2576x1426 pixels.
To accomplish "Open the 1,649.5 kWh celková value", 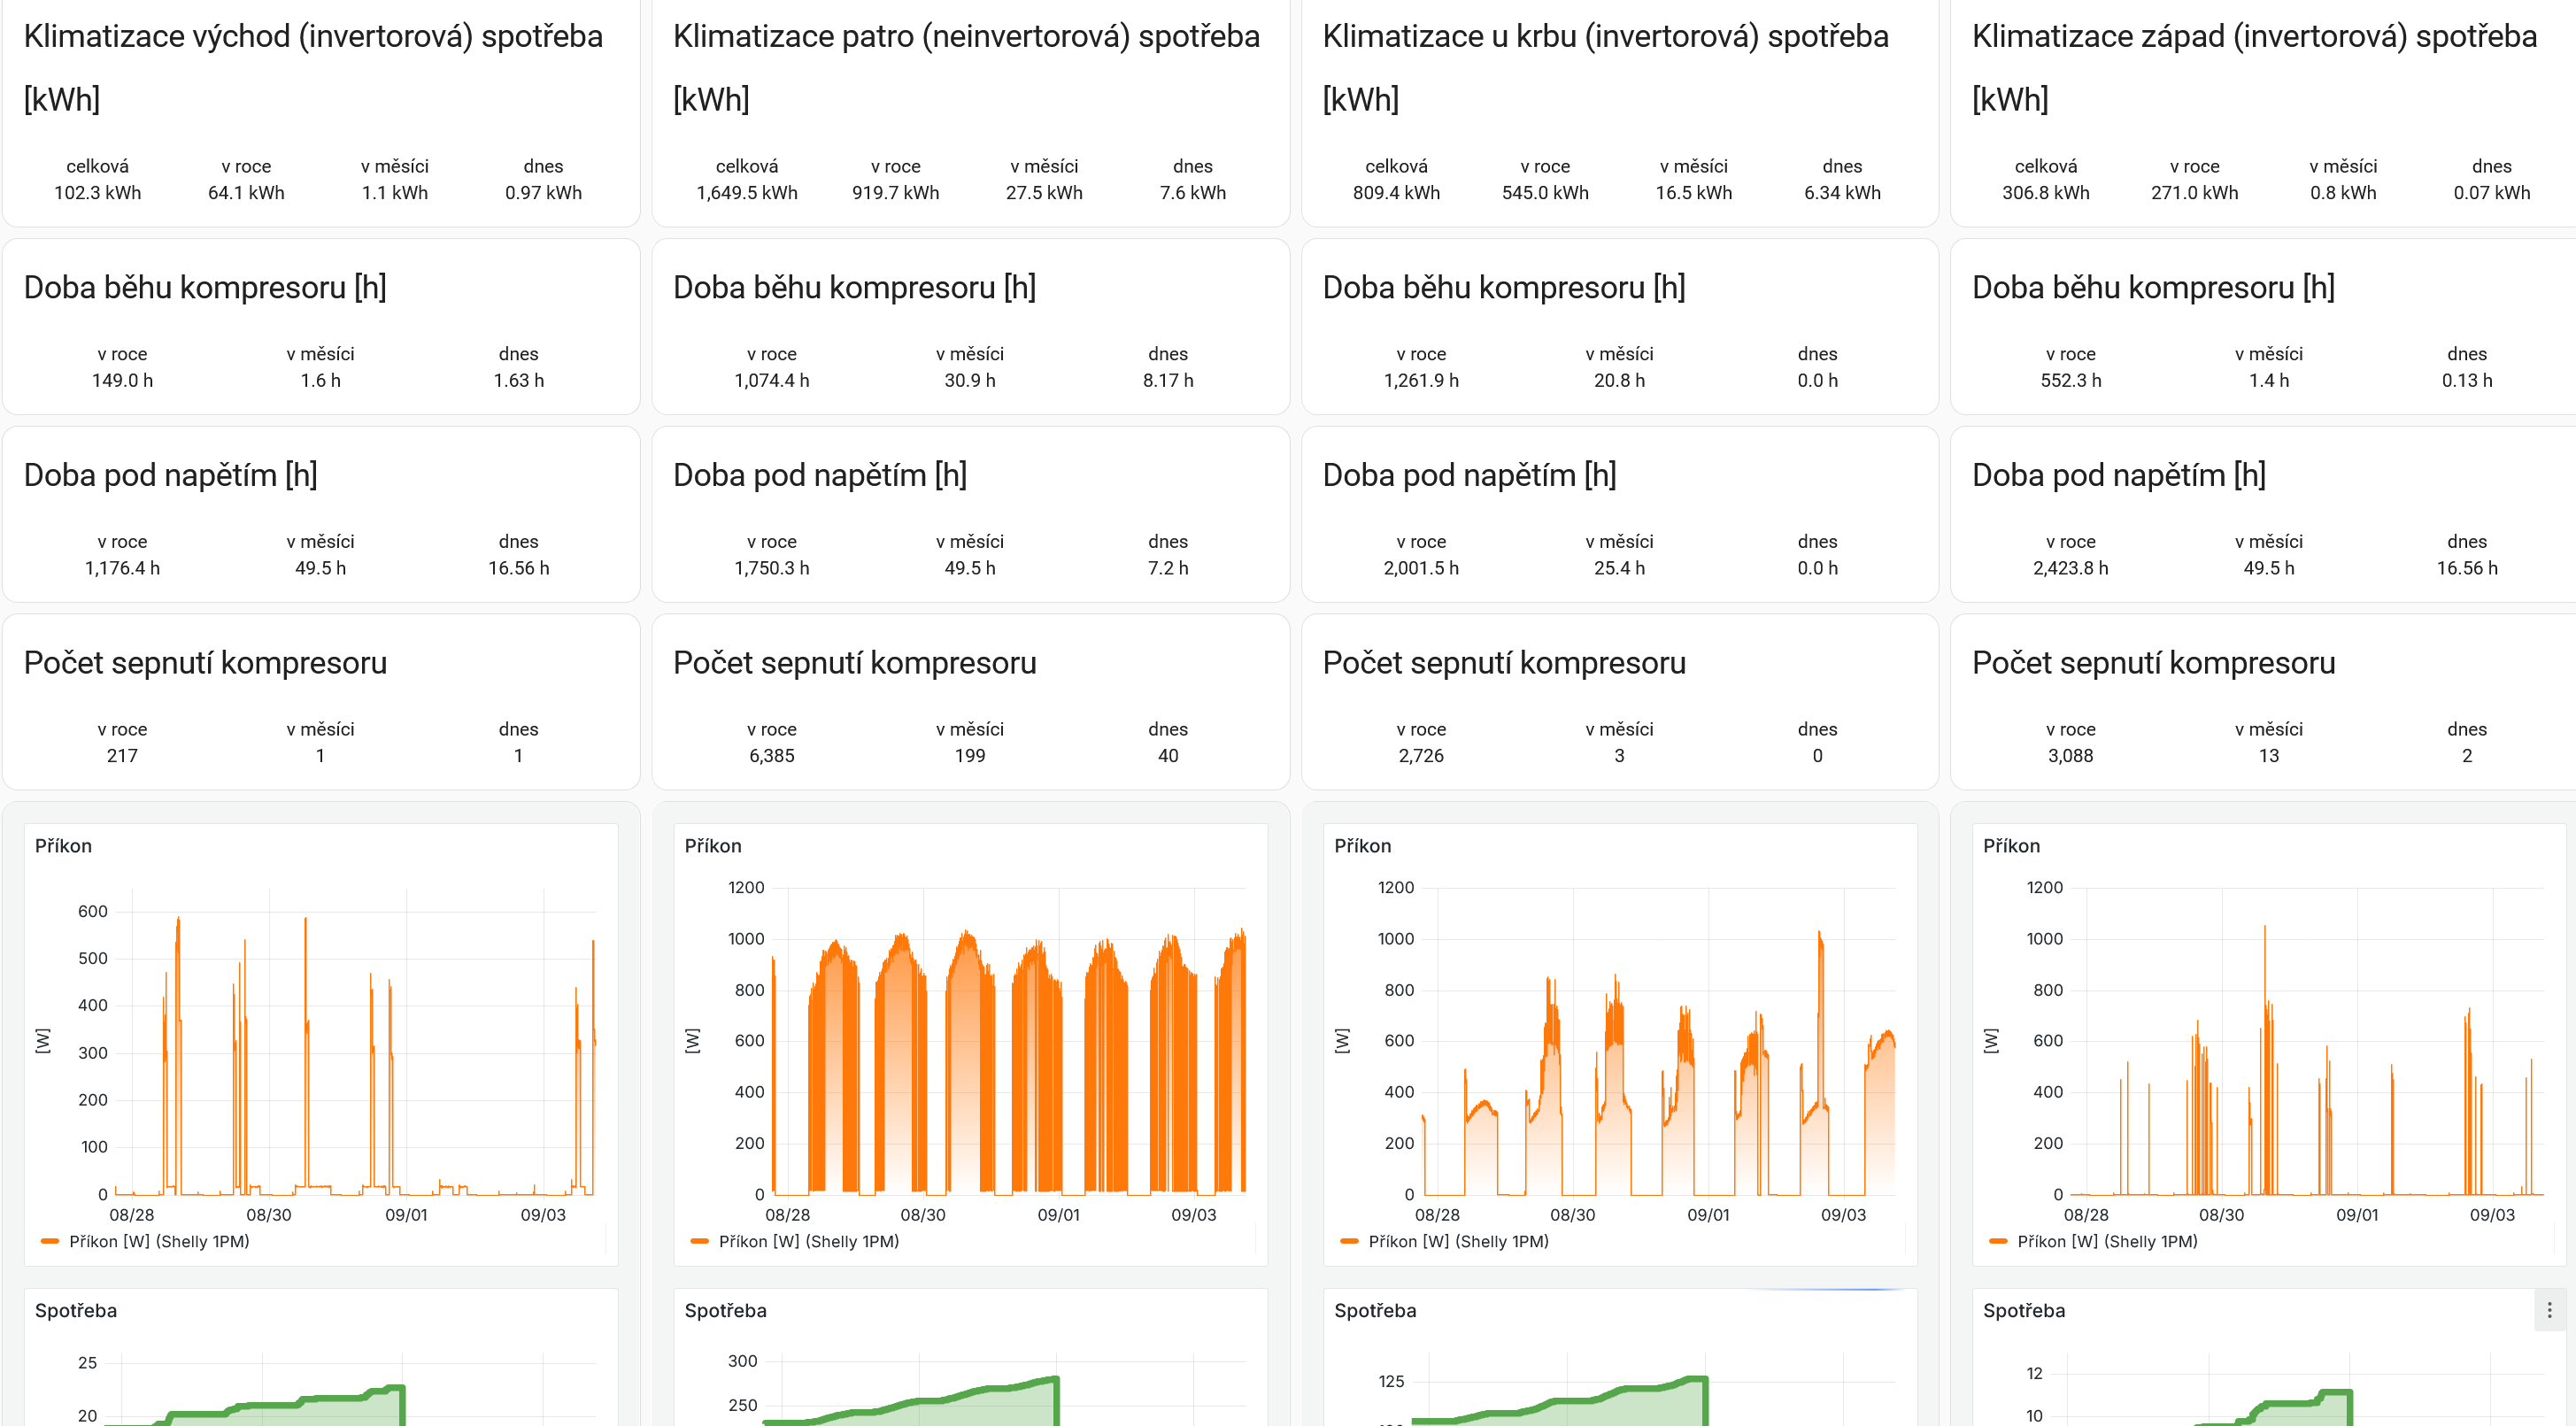I will 746,192.
